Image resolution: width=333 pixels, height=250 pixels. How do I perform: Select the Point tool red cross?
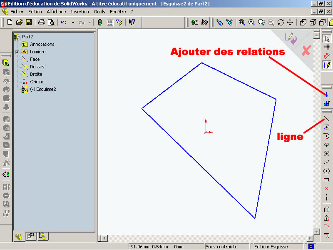point(327,189)
